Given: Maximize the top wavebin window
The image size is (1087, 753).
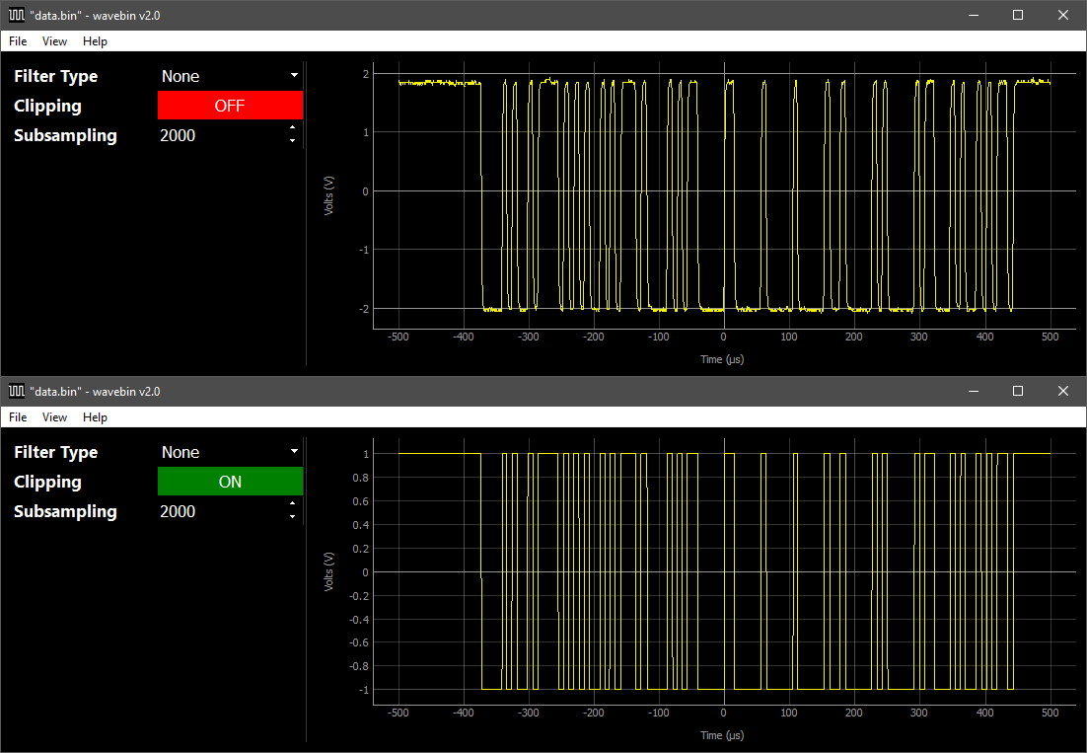Looking at the screenshot, I should (1018, 15).
